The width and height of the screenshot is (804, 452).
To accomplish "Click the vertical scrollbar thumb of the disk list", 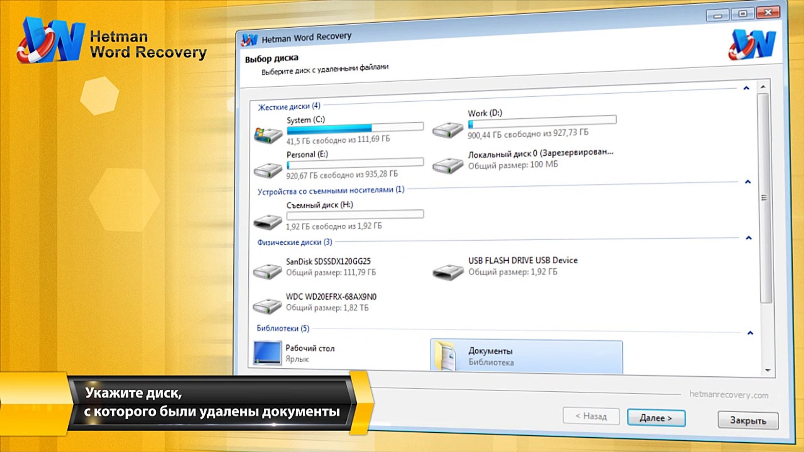I will click(x=765, y=198).
